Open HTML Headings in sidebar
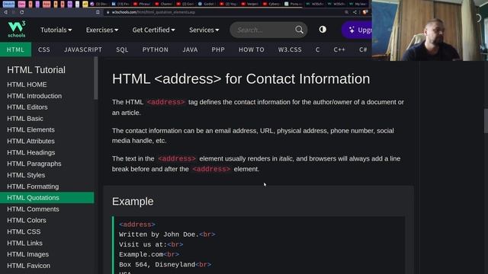This screenshot has height=274, width=488. [47, 152]
